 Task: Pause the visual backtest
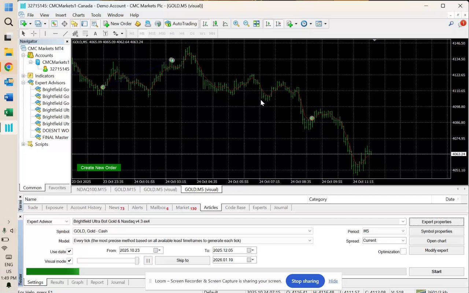point(148,260)
